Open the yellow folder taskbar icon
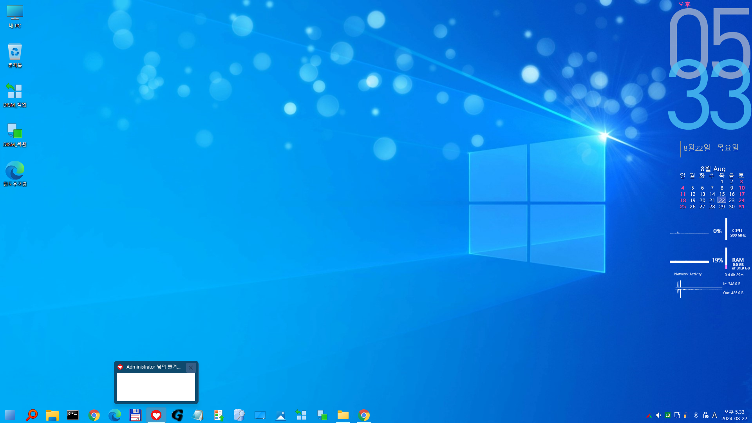This screenshot has height=423, width=752. point(343,415)
